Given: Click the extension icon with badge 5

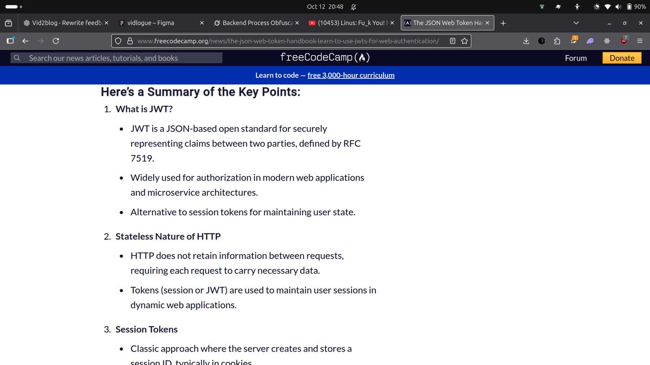Looking at the screenshot, I should pos(574,40).
